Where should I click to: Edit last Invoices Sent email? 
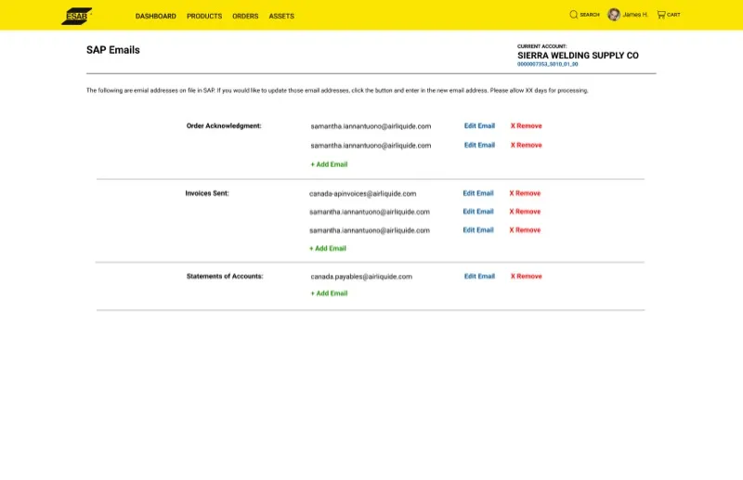pos(478,229)
